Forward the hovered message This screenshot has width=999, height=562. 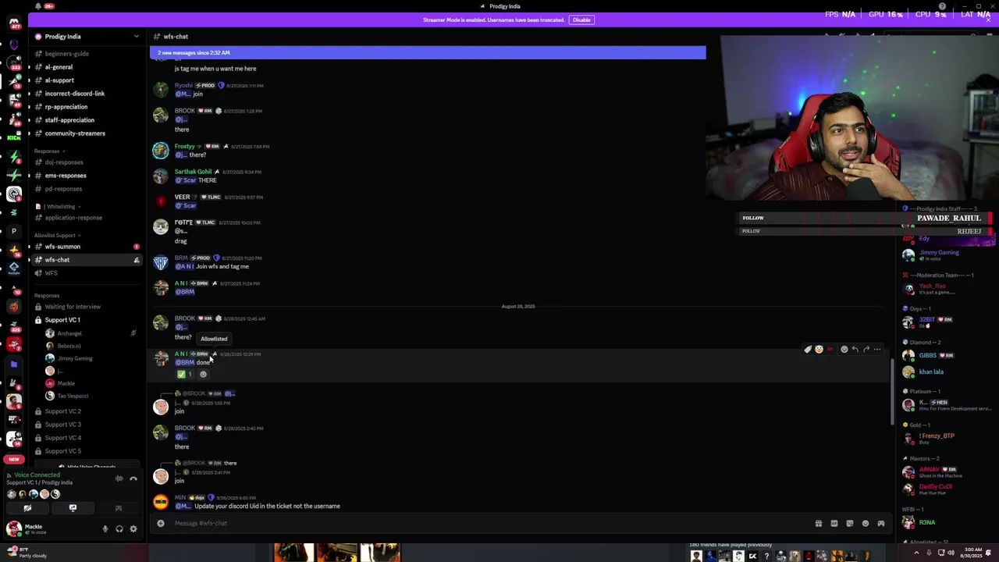tap(866, 350)
